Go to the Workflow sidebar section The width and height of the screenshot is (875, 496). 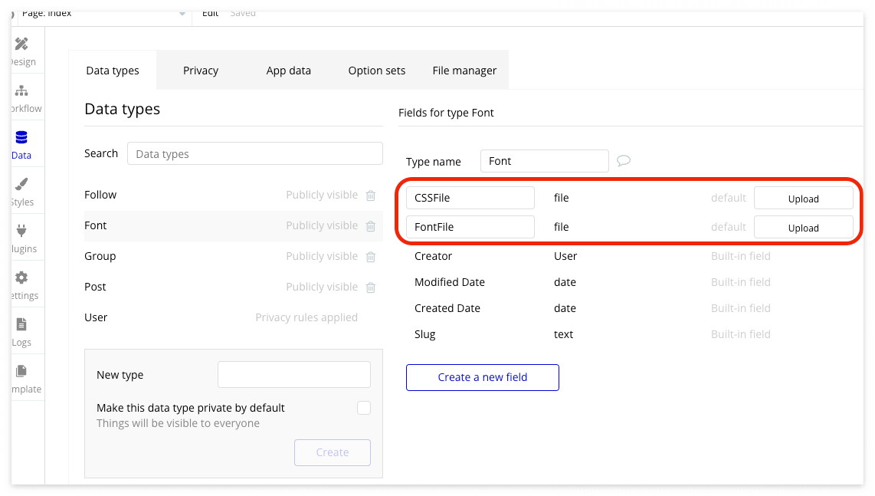[22, 98]
